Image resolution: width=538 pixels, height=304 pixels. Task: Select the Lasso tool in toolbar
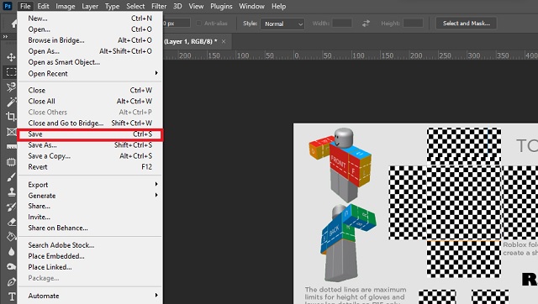(x=11, y=87)
